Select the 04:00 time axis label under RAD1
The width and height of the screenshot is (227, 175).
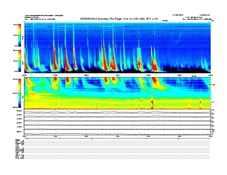56,75
